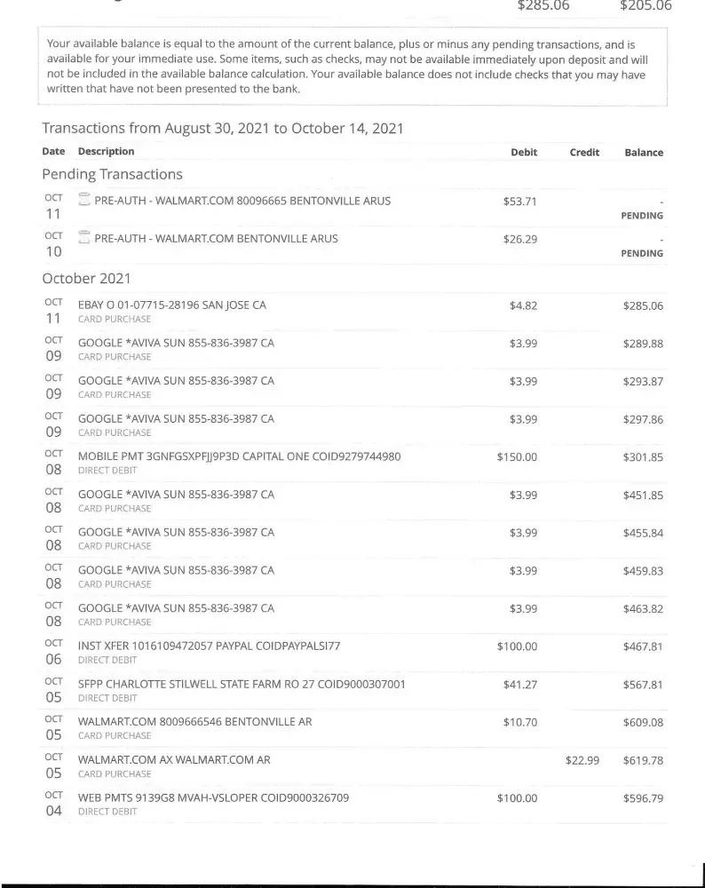Viewport: 705px width, 888px height.
Task: View the WALMART.COM 8009666546 Bentonville purchase
Action: pos(194,722)
